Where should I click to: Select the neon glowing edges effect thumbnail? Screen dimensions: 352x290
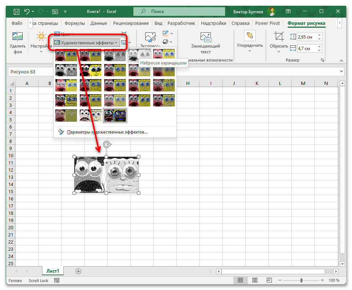point(115,115)
